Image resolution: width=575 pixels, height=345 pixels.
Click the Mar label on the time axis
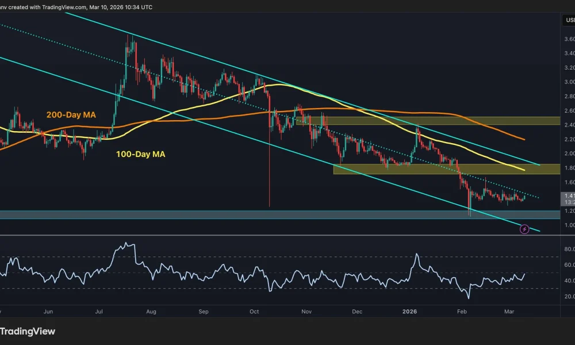tap(509, 311)
